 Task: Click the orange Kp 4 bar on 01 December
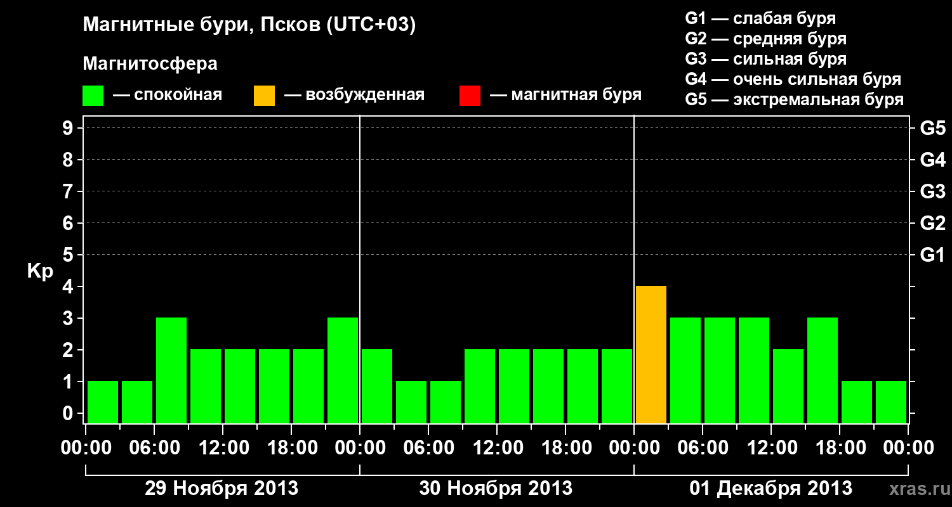pos(651,354)
